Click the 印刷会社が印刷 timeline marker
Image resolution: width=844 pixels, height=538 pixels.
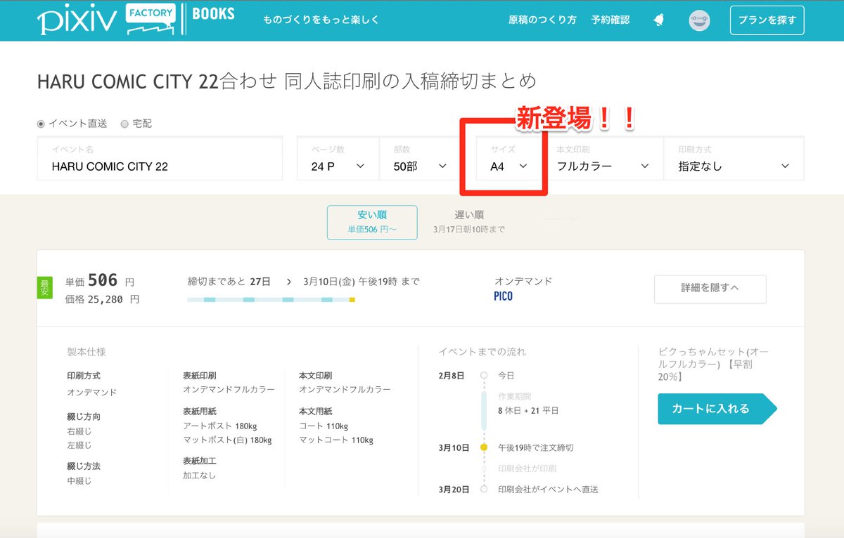[484, 468]
